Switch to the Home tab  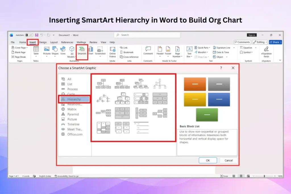tap(22, 42)
